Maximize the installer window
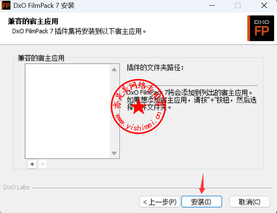This screenshot has height=213, width=277. point(238,6)
